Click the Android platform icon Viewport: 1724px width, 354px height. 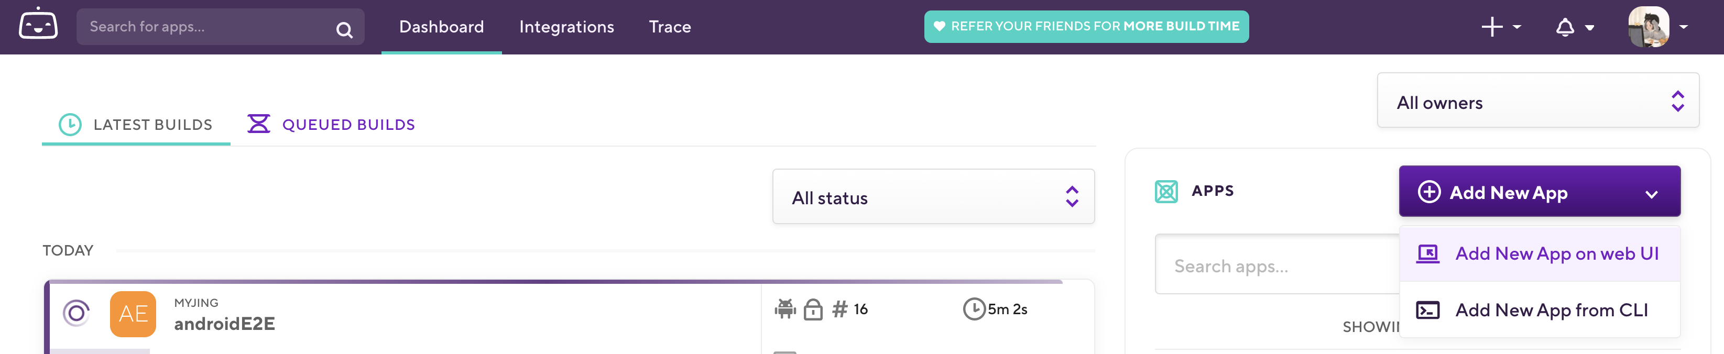click(x=785, y=309)
